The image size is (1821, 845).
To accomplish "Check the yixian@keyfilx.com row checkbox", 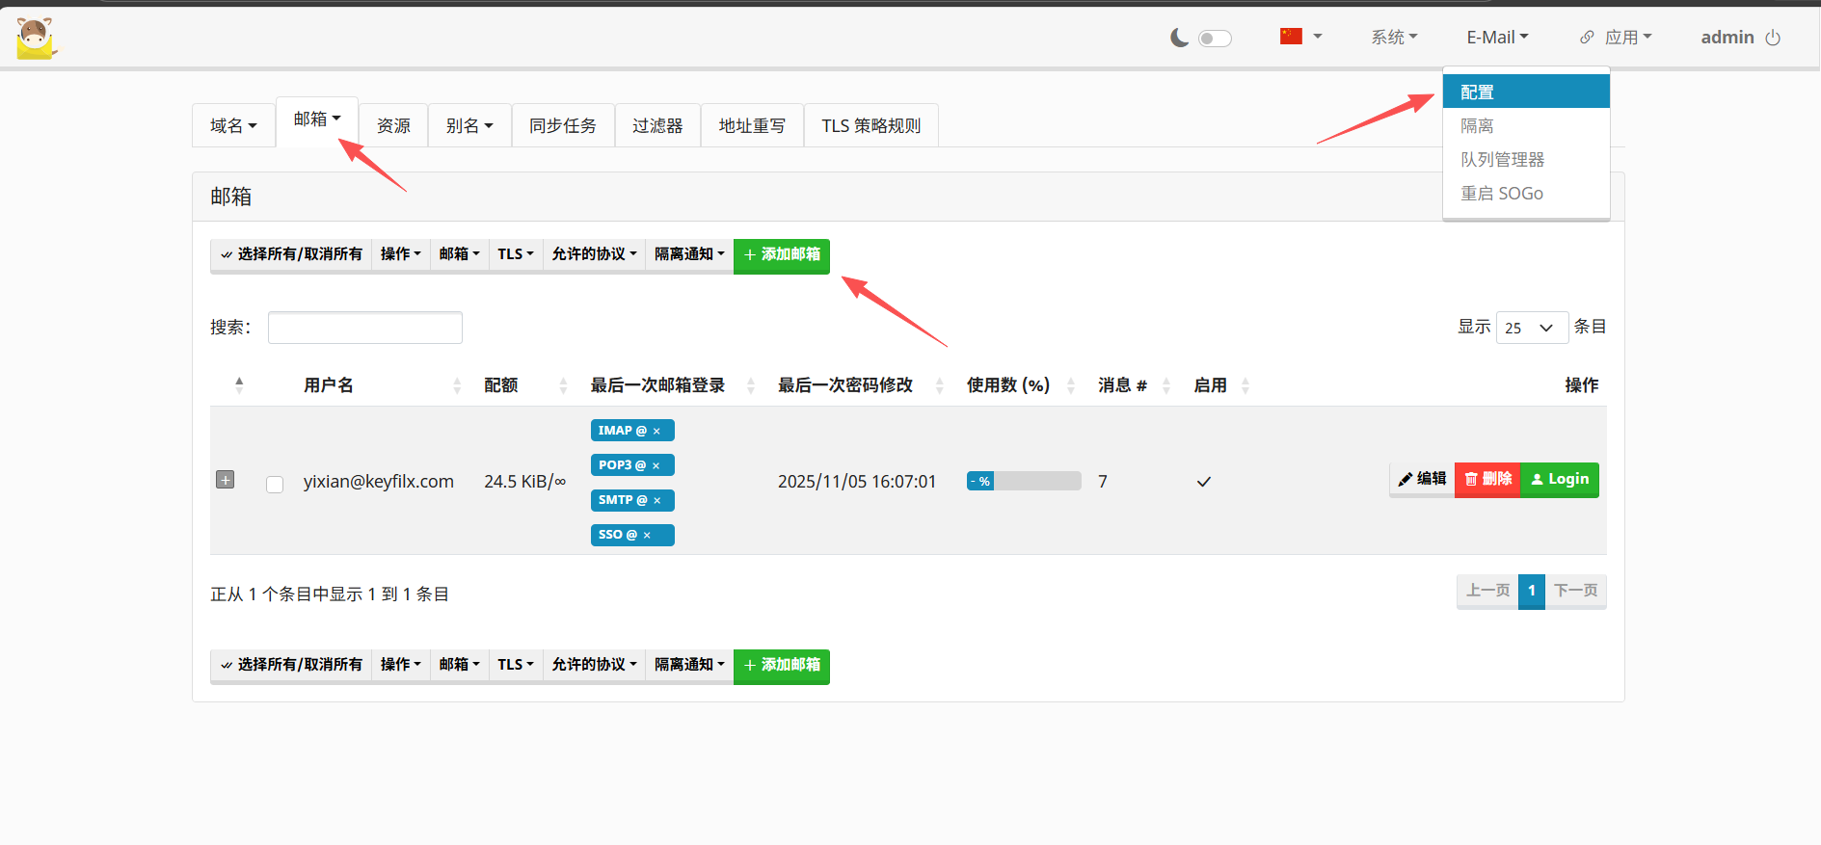I will (275, 484).
